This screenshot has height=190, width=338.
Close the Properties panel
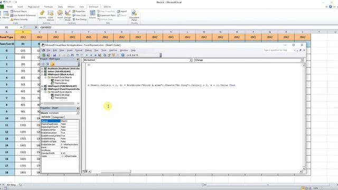pyautogui.click(x=78, y=108)
